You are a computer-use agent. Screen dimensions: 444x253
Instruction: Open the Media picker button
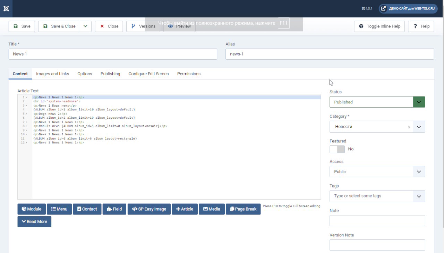(x=212, y=209)
